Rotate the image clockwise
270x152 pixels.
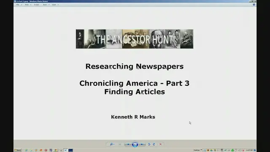(154, 144)
